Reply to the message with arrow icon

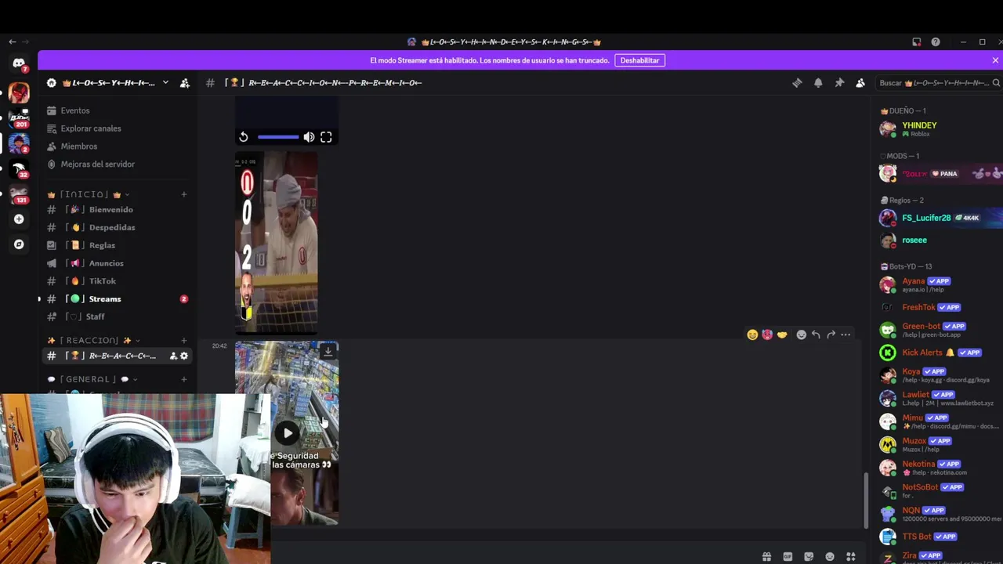point(816,334)
